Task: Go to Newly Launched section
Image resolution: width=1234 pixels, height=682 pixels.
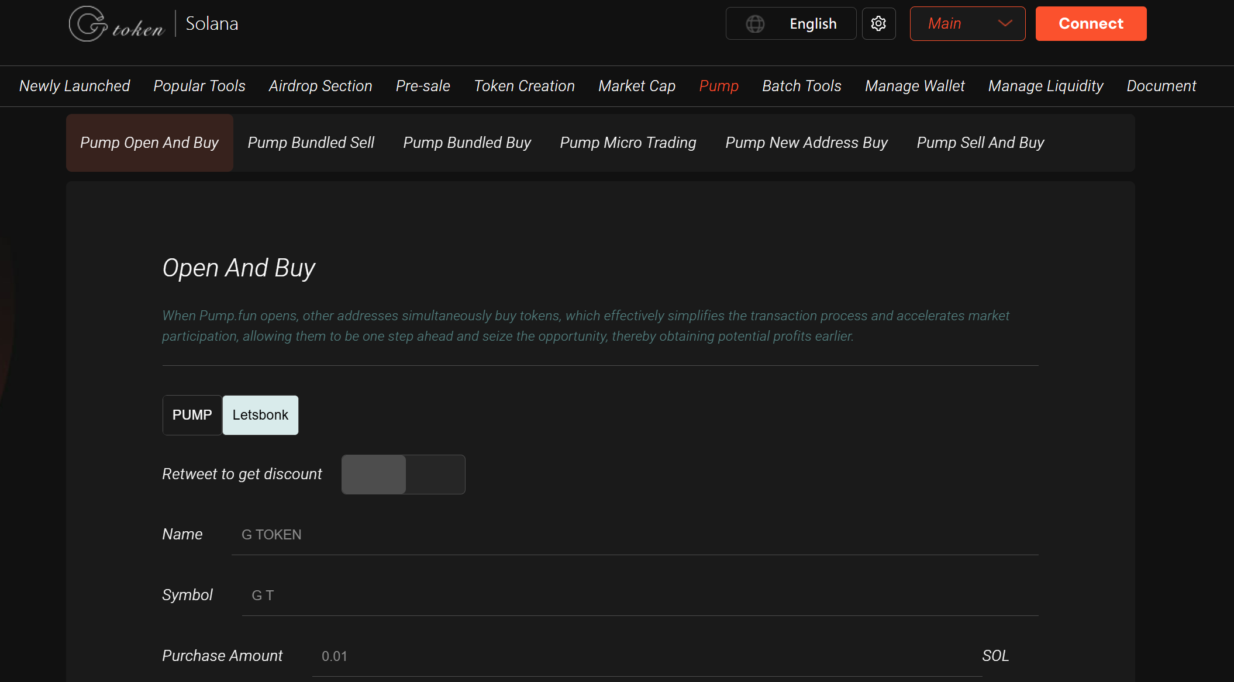Action: click(74, 86)
